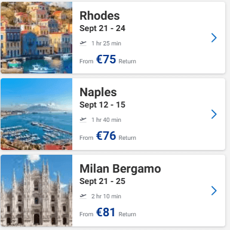Click the Sept 12 - 15 dates
This screenshot has width=230, height=230.
(102, 105)
